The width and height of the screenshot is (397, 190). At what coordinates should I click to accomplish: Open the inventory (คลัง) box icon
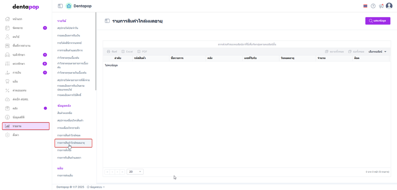point(7,108)
